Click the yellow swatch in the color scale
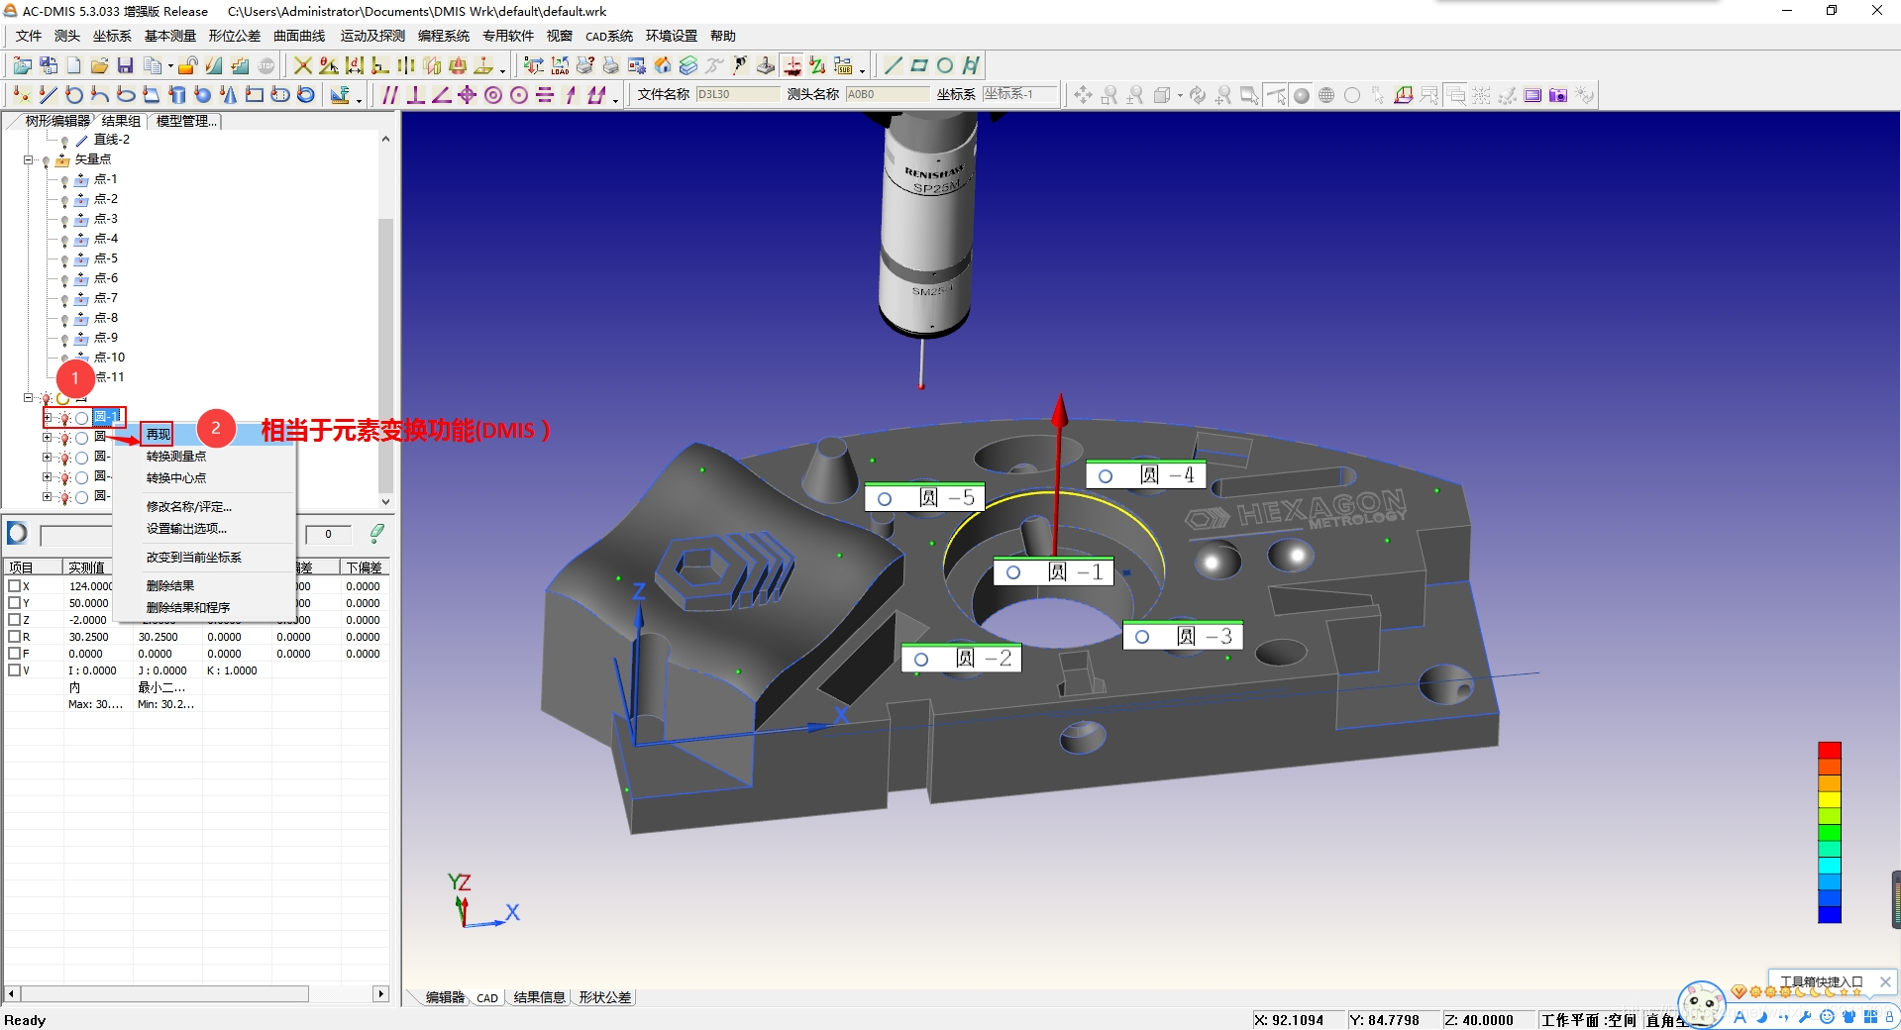The width and height of the screenshot is (1901, 1030). point(1830,799)
